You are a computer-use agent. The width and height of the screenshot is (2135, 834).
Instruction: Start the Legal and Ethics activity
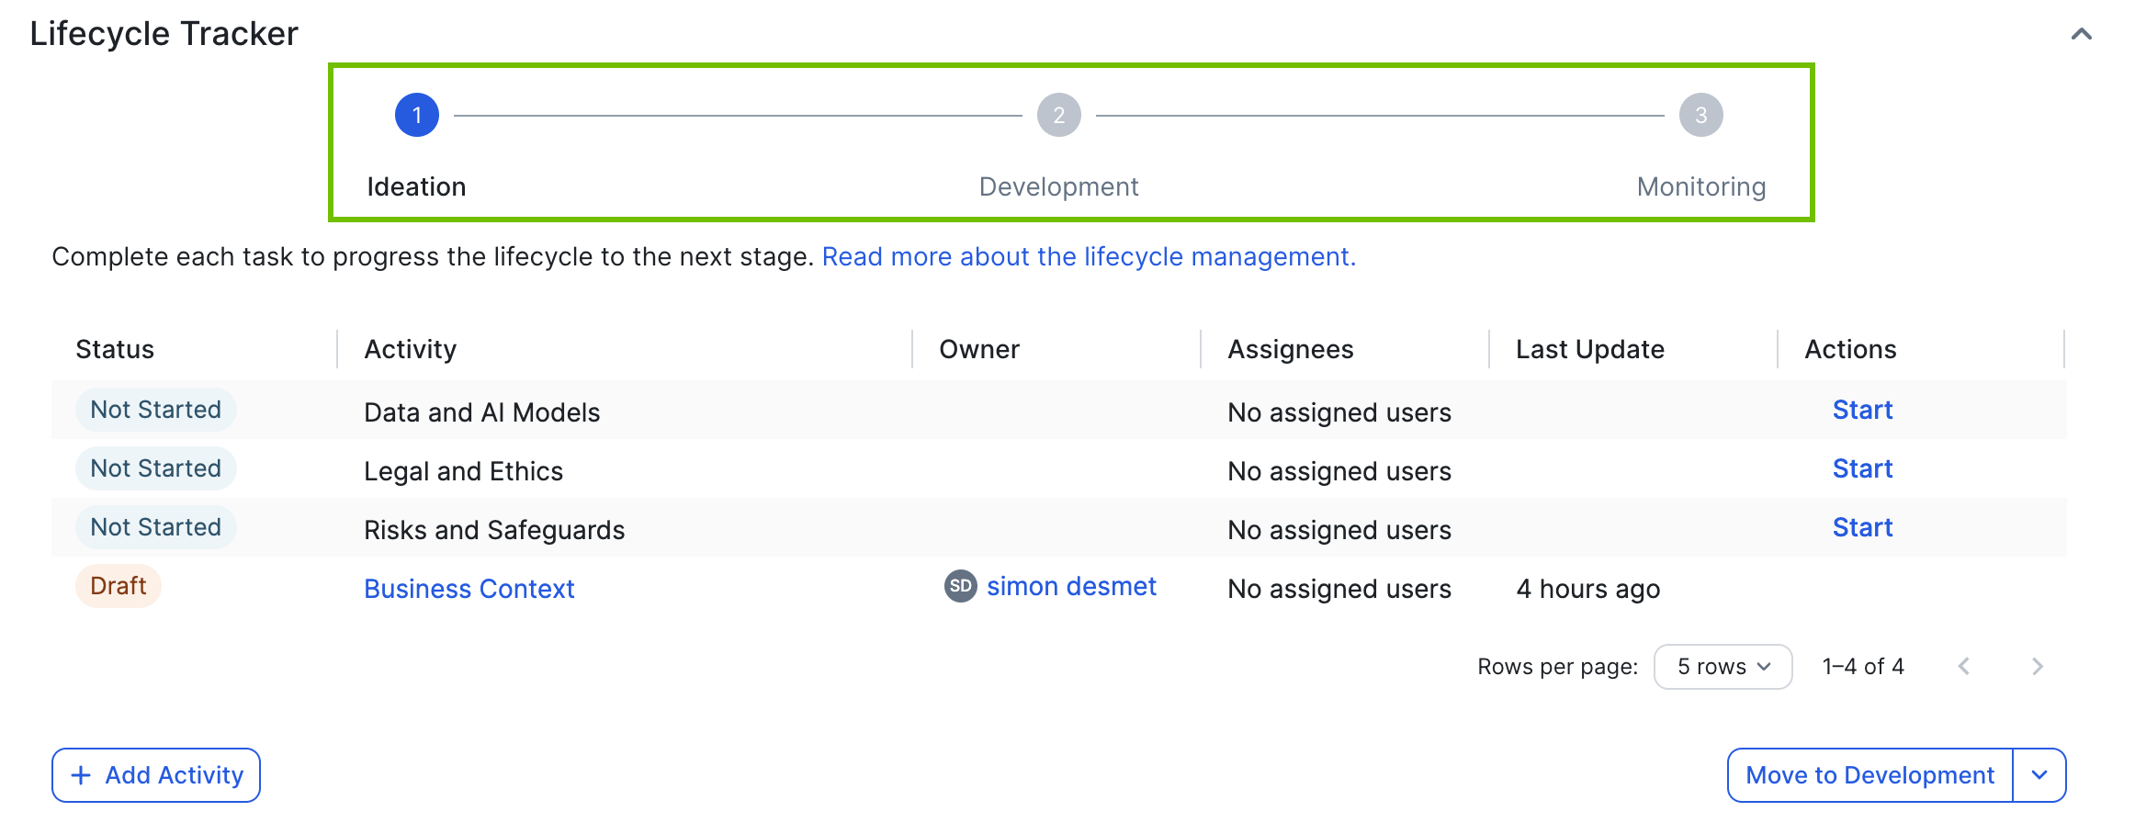[1862, 469]
